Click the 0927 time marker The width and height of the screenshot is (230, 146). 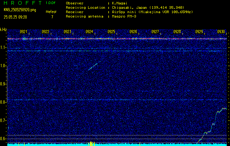(x=155, y=32)
